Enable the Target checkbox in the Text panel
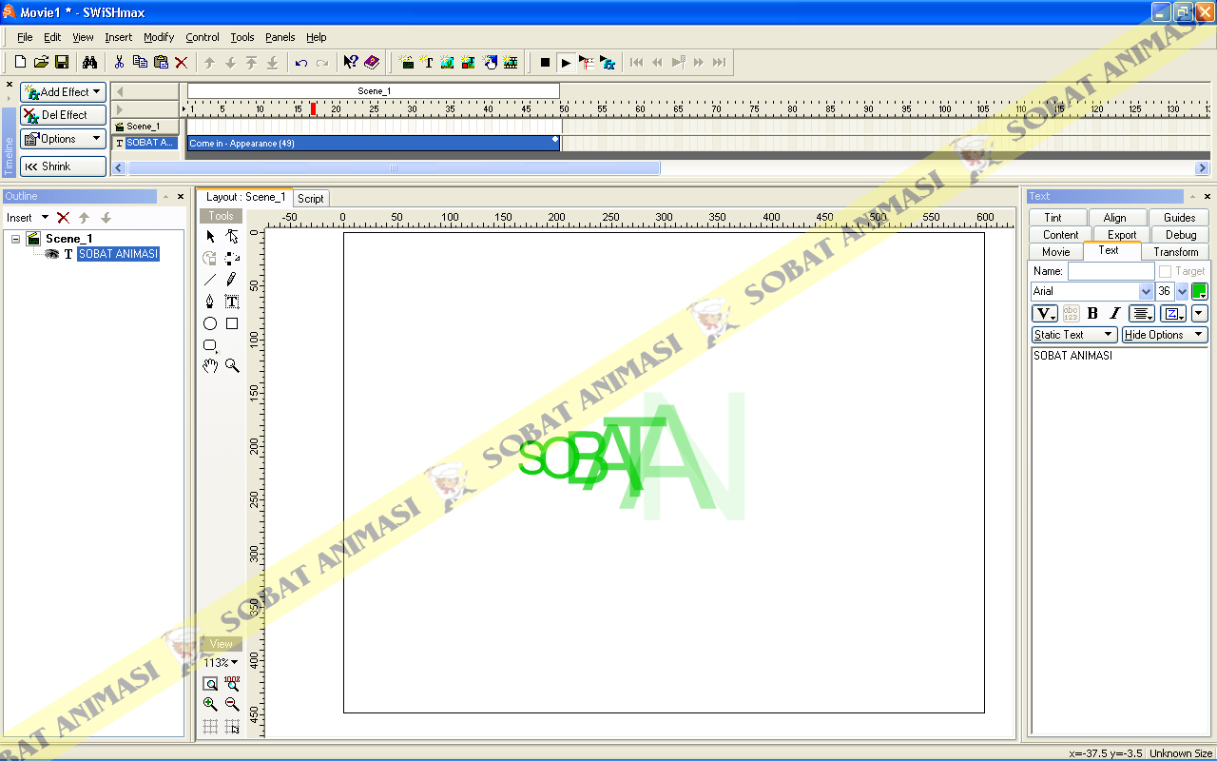Image resolution: width=1217 pixels, height=761 pixels. pyautogui.click(x=1166, y=271)
